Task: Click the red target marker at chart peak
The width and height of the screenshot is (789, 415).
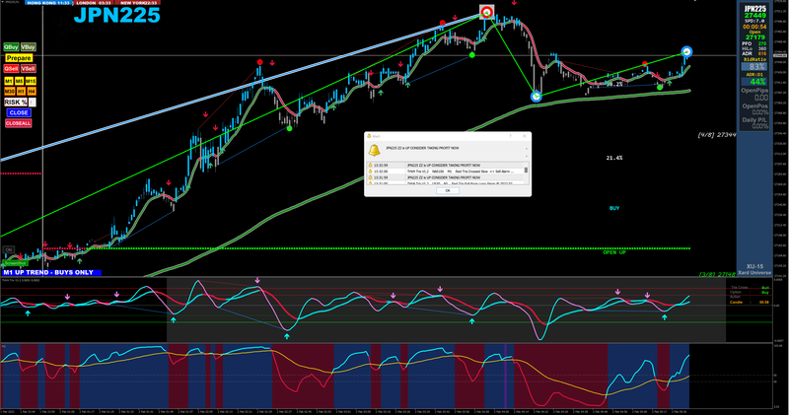Action: pyautogui.click(x=486, y=12)
